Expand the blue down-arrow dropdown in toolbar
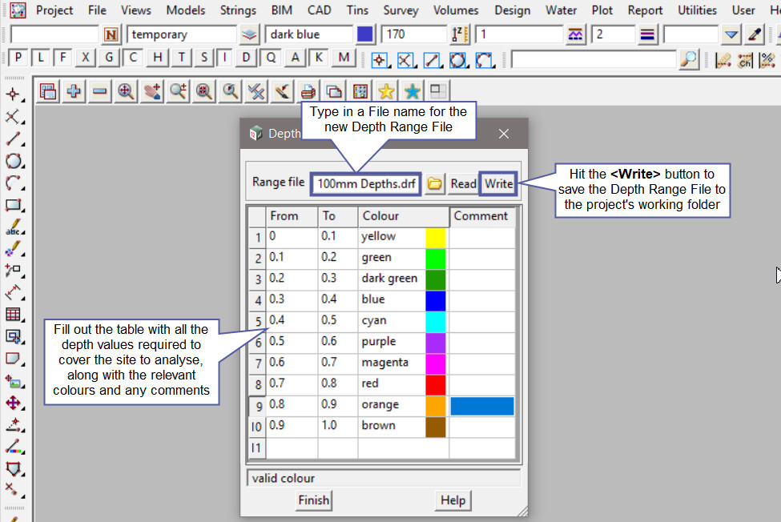Viewport: 781px width, 522px height. [x=731, y=34]
